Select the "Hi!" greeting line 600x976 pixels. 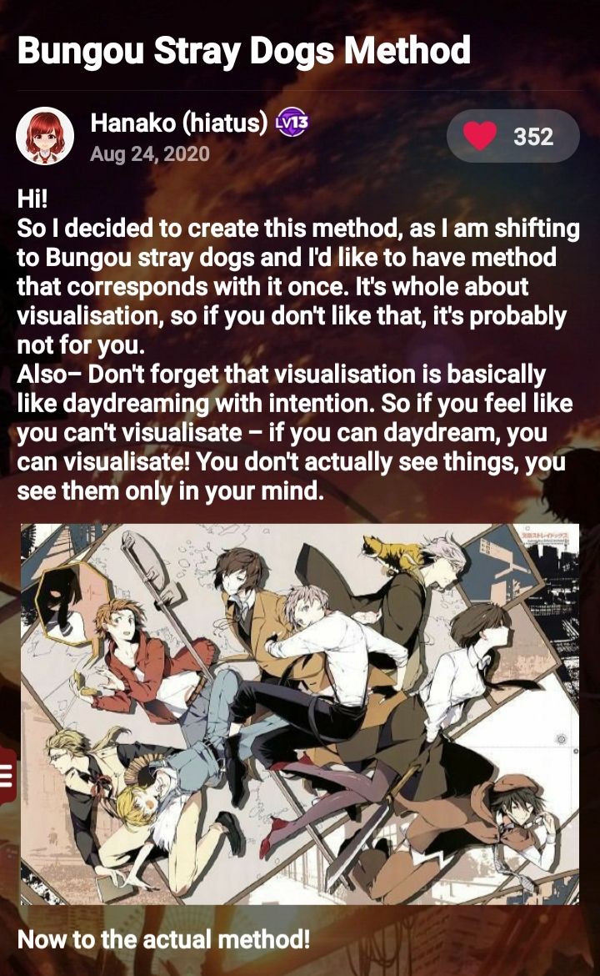coord(32,199)
